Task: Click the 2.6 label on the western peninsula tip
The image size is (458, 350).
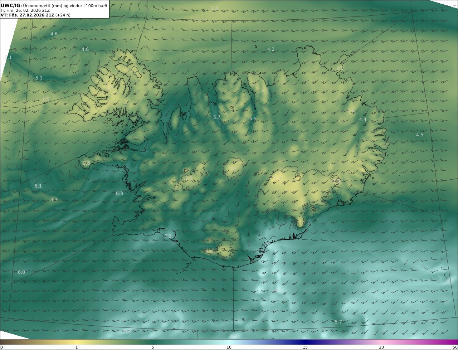Action: pyautogui.click(x=87, y=163)
